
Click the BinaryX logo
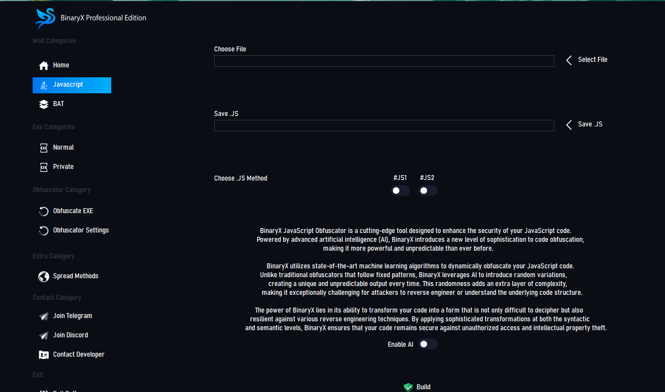click(x=45, y=17)
